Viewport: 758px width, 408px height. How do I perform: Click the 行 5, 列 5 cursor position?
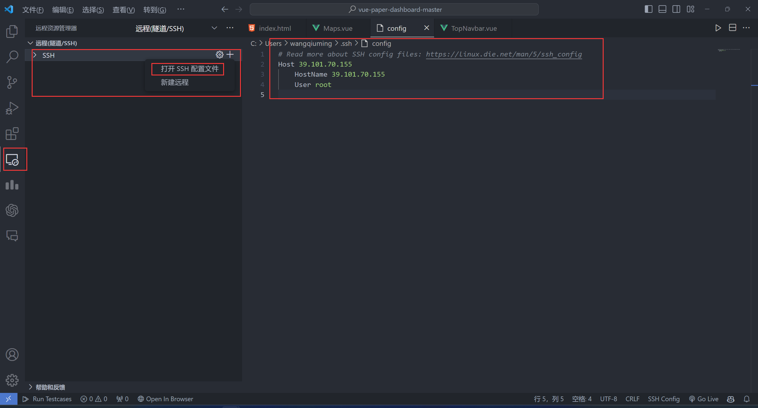(x=549, y=399)
